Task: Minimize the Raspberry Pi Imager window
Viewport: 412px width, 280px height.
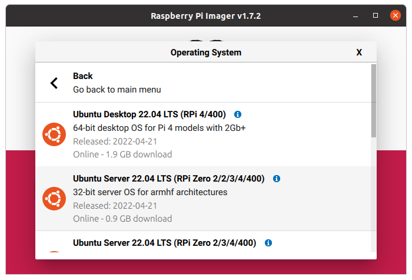Action: point(357,15)
